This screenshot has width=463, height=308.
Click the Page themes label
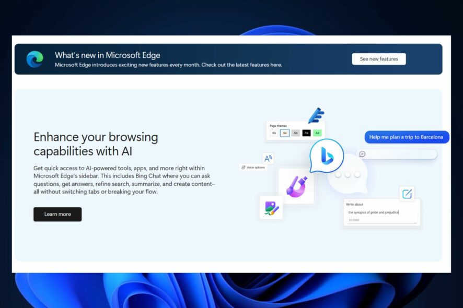[x=278, y=126]
